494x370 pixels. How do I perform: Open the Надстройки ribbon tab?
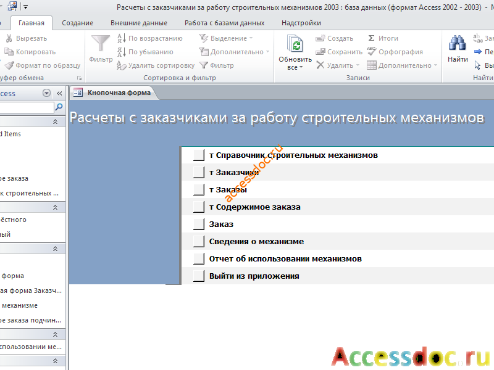point(301,23)
